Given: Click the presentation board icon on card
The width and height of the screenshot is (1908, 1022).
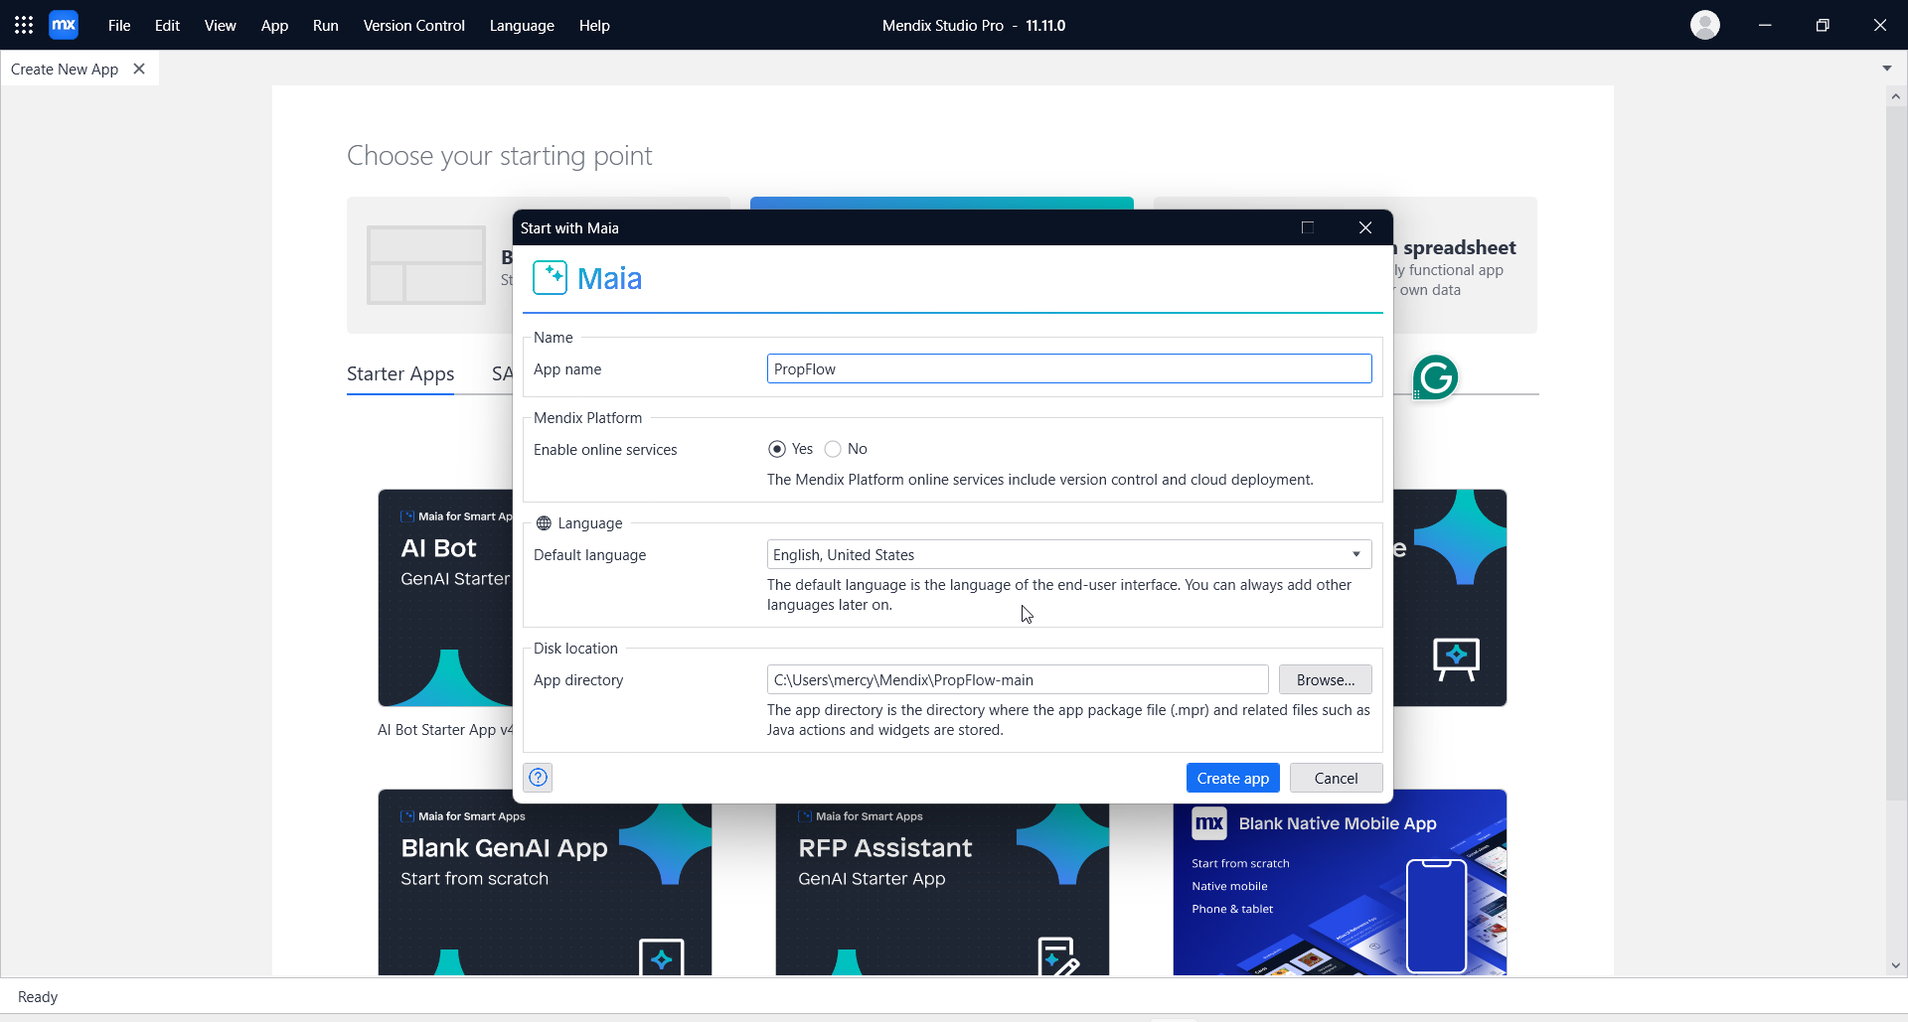Looking at the screenshot, I should pyautogui.click(x=1456, y=659).
